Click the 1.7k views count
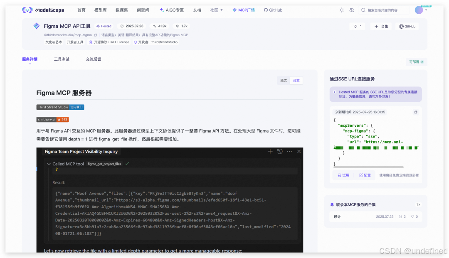The image size is (449, 258). (x=182, y=26)
